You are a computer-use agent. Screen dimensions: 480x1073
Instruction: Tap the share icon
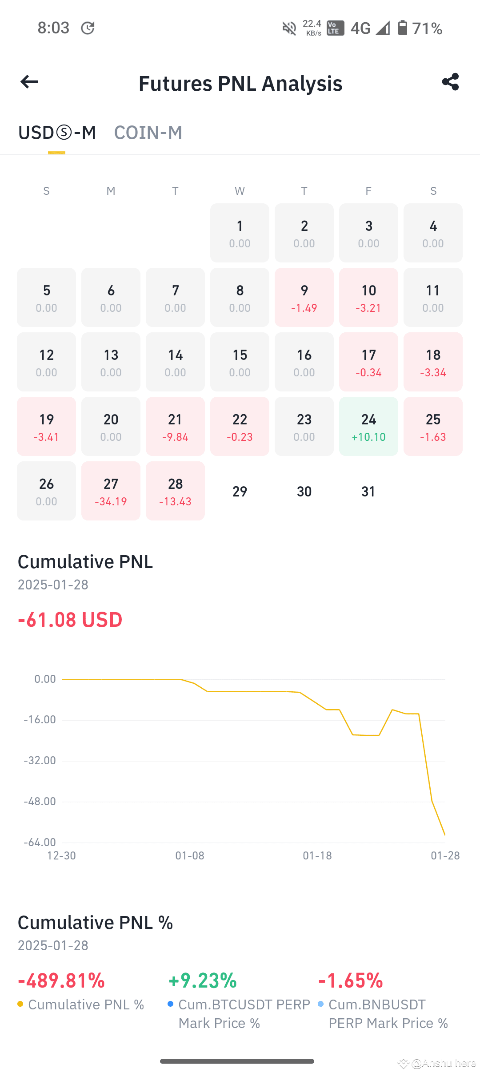coord(450,82)
